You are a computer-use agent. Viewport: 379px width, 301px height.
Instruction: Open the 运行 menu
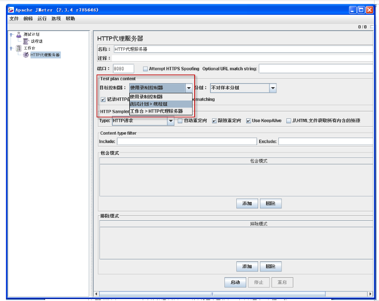42,19
